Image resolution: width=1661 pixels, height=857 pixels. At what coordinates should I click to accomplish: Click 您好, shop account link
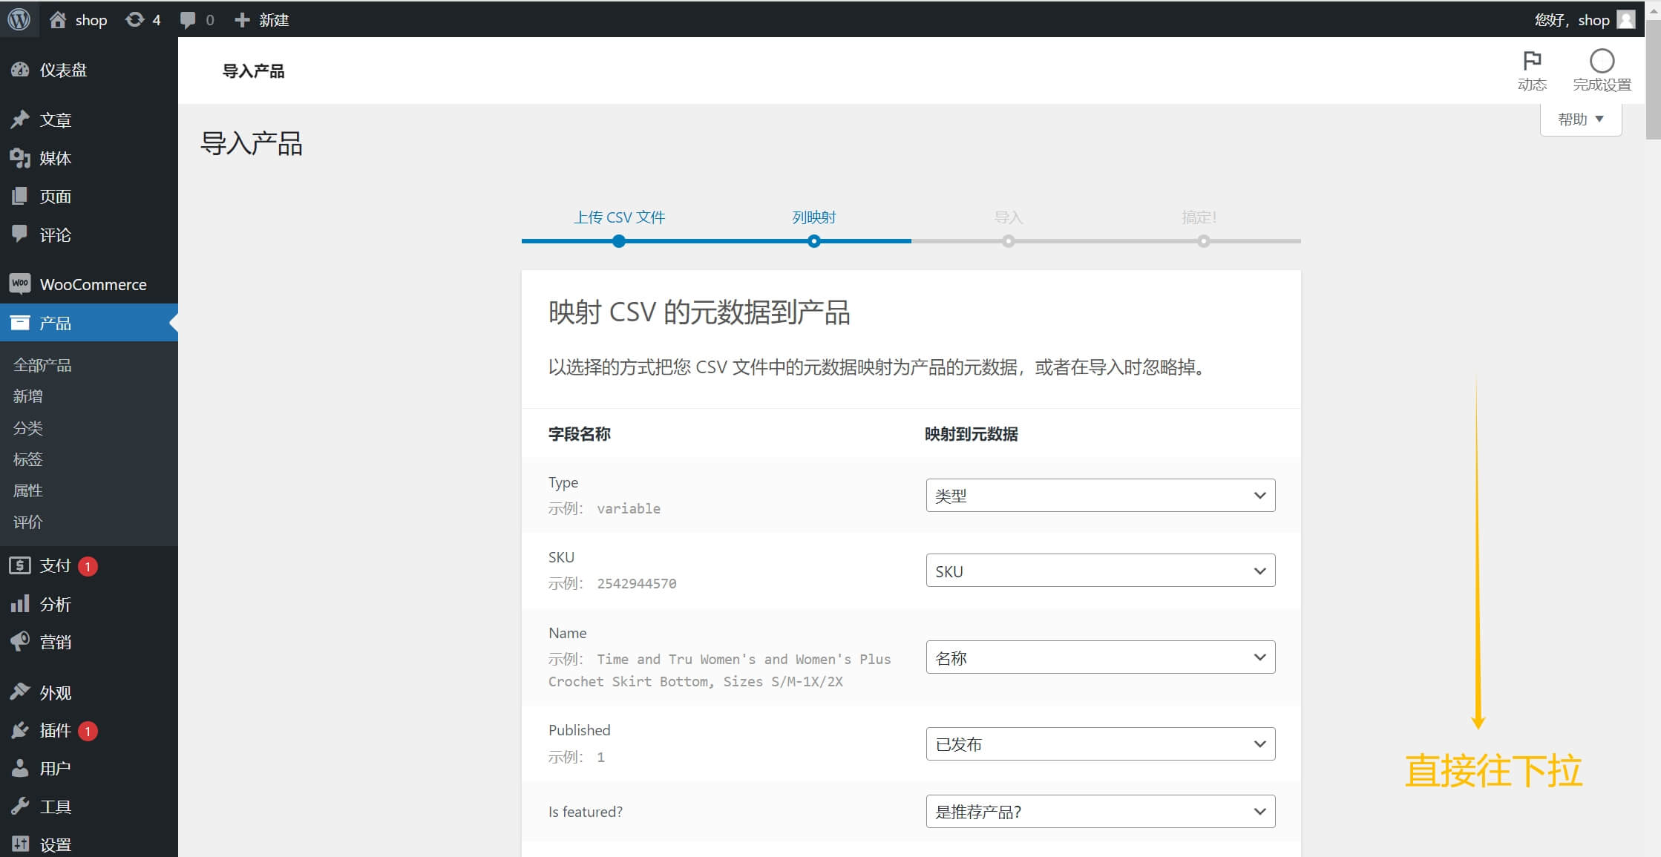[1572, 20]
